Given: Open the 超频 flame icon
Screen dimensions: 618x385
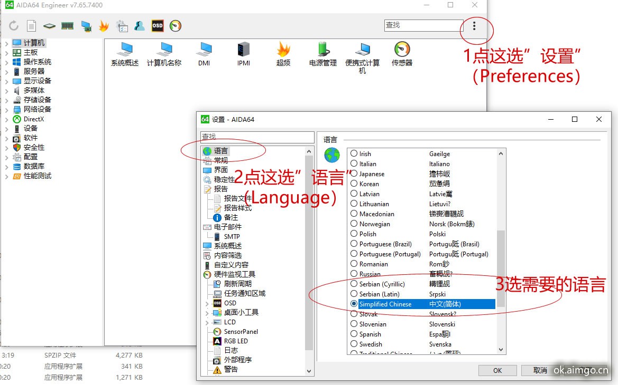Looking at the screenshot, I should 283,54.
